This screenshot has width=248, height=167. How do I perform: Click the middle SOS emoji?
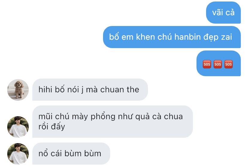click(x=218, y=64)
